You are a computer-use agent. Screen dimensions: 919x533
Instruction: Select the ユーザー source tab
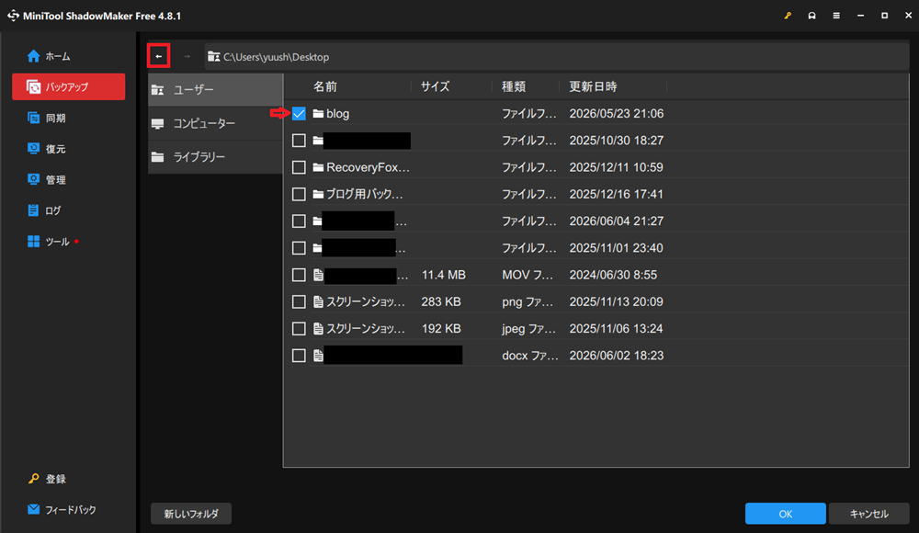tap(215, 90)
